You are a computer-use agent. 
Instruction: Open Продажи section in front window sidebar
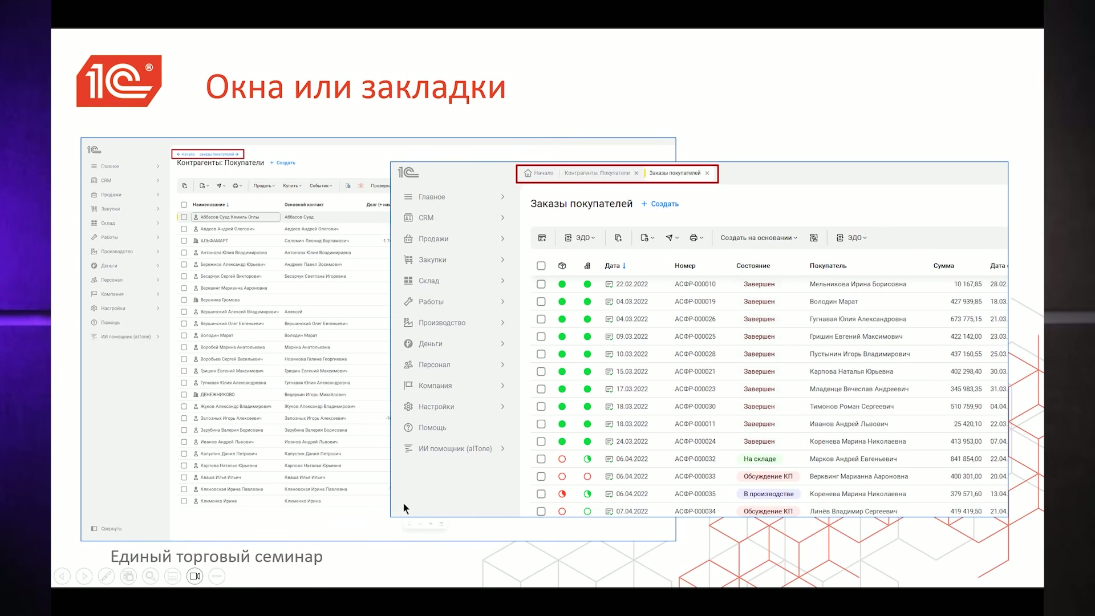[x=455, y=239]
